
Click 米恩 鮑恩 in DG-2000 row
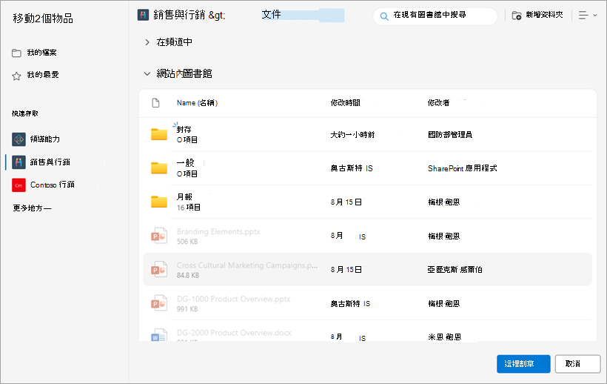pyautogui.click(x=444, y=337)
